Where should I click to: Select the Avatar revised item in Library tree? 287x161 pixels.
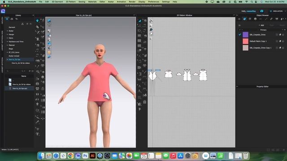point(14,56)
